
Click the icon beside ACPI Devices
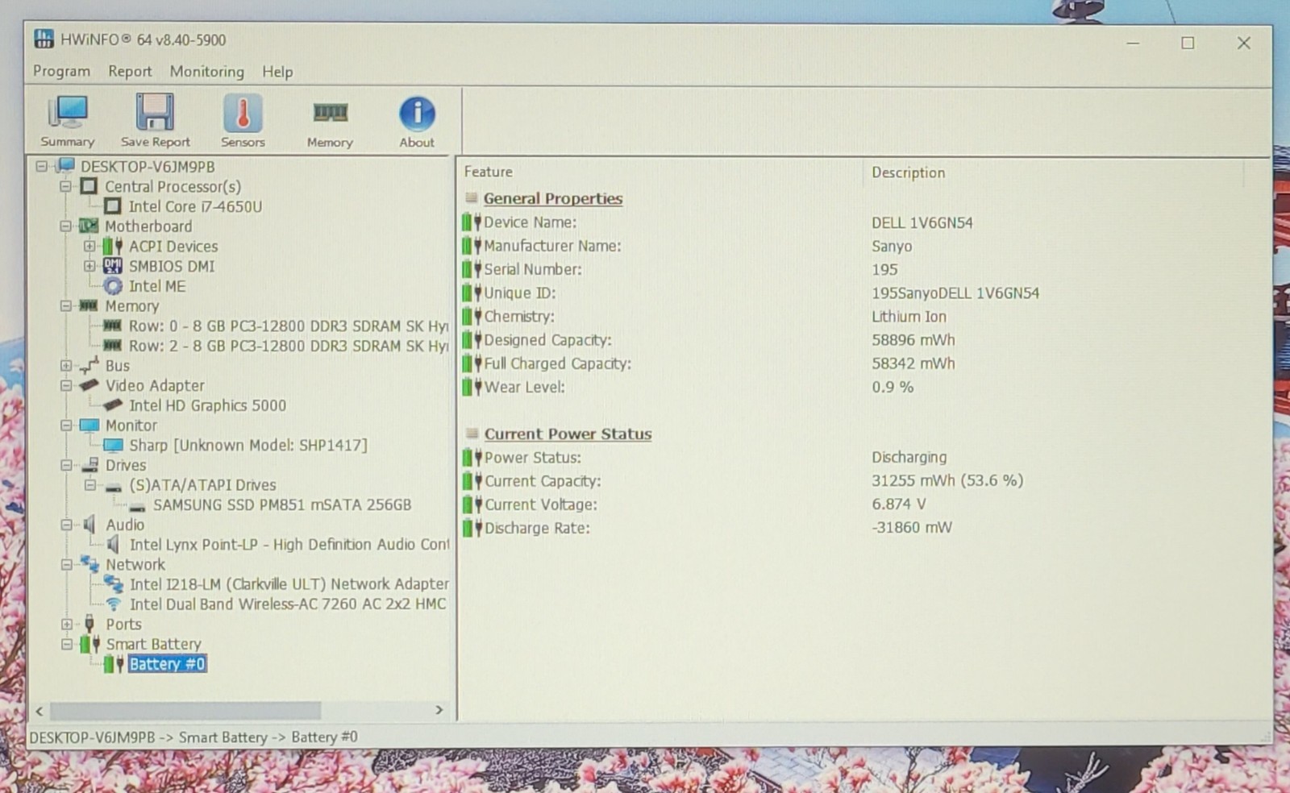[113, 246]
